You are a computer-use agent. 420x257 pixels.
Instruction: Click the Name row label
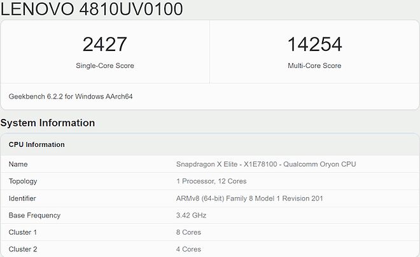point(18,164)
